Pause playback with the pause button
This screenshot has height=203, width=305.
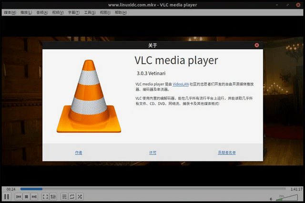pos(7,197)
